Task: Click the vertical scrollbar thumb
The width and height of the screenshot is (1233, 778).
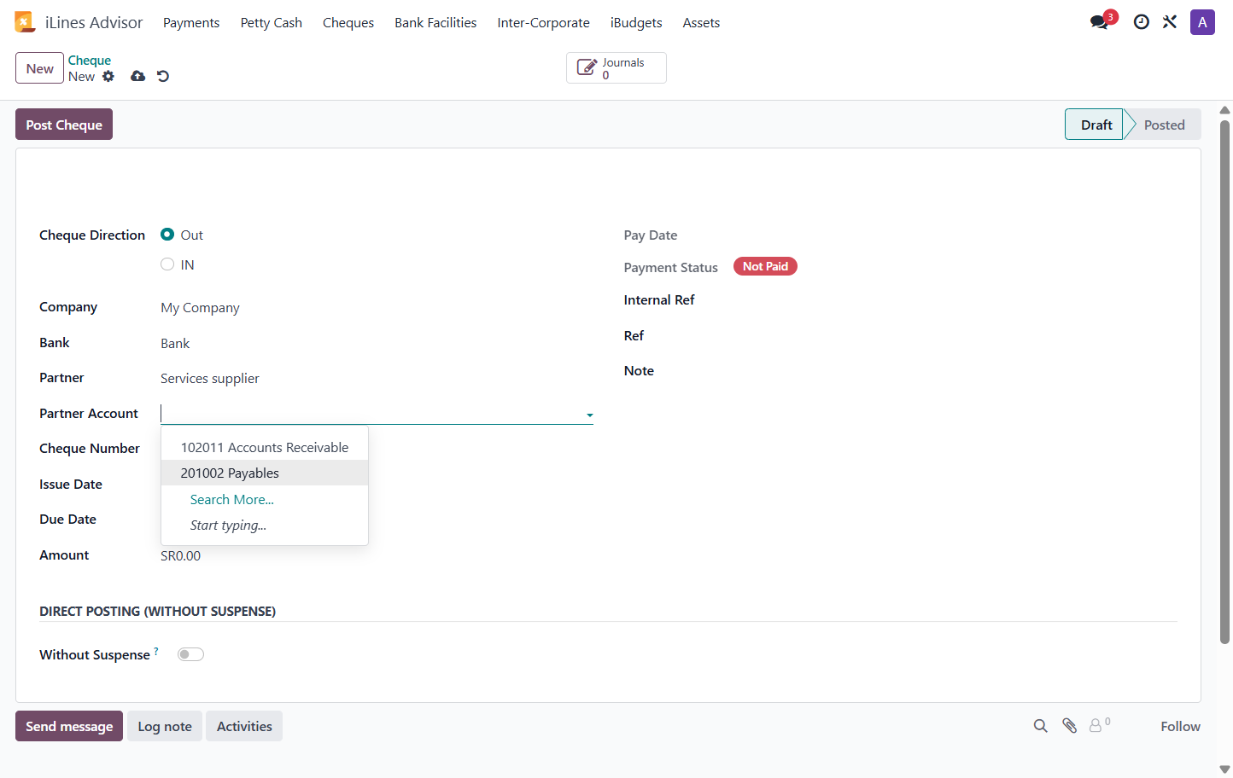Action: pos(1224,381)
